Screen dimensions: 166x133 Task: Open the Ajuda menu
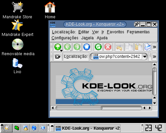coord(102,38)
